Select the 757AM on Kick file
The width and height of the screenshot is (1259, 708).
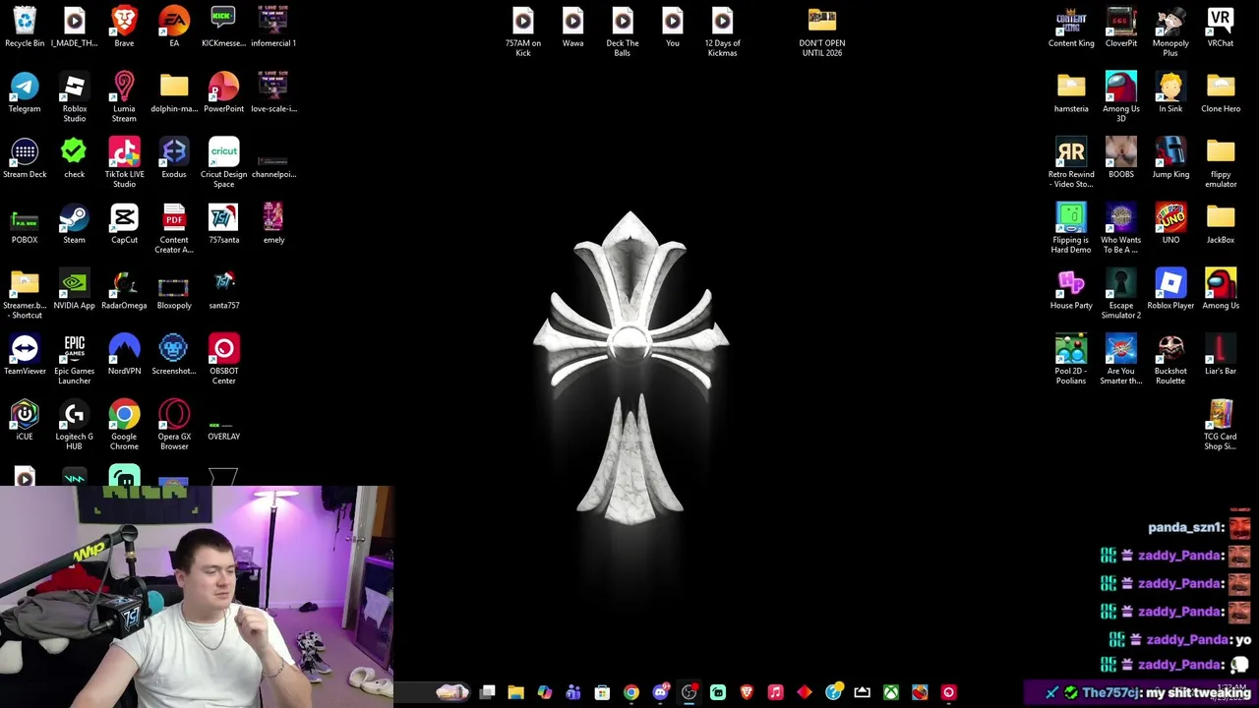click(523, 31)
